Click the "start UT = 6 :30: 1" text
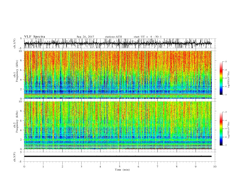Screen dimensions: 242x187 click(148, 37)
